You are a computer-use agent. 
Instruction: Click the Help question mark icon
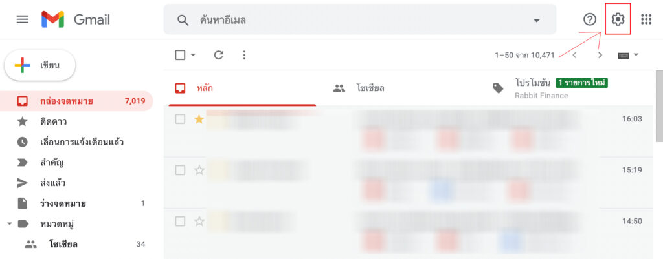click(589, 19)
